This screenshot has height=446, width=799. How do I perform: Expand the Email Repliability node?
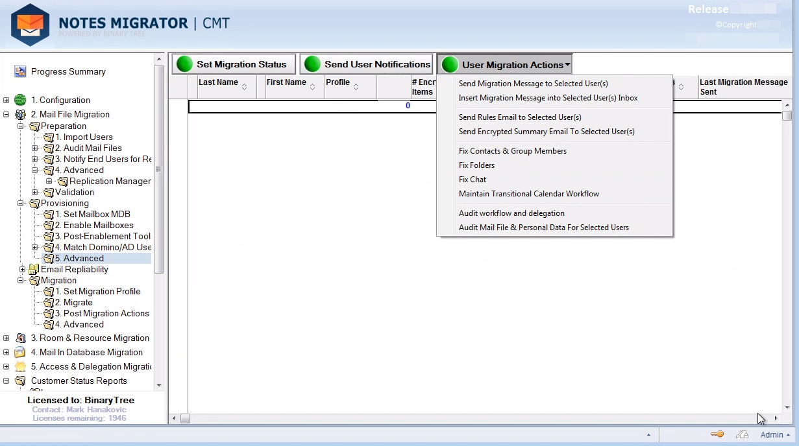pos(22,269)
